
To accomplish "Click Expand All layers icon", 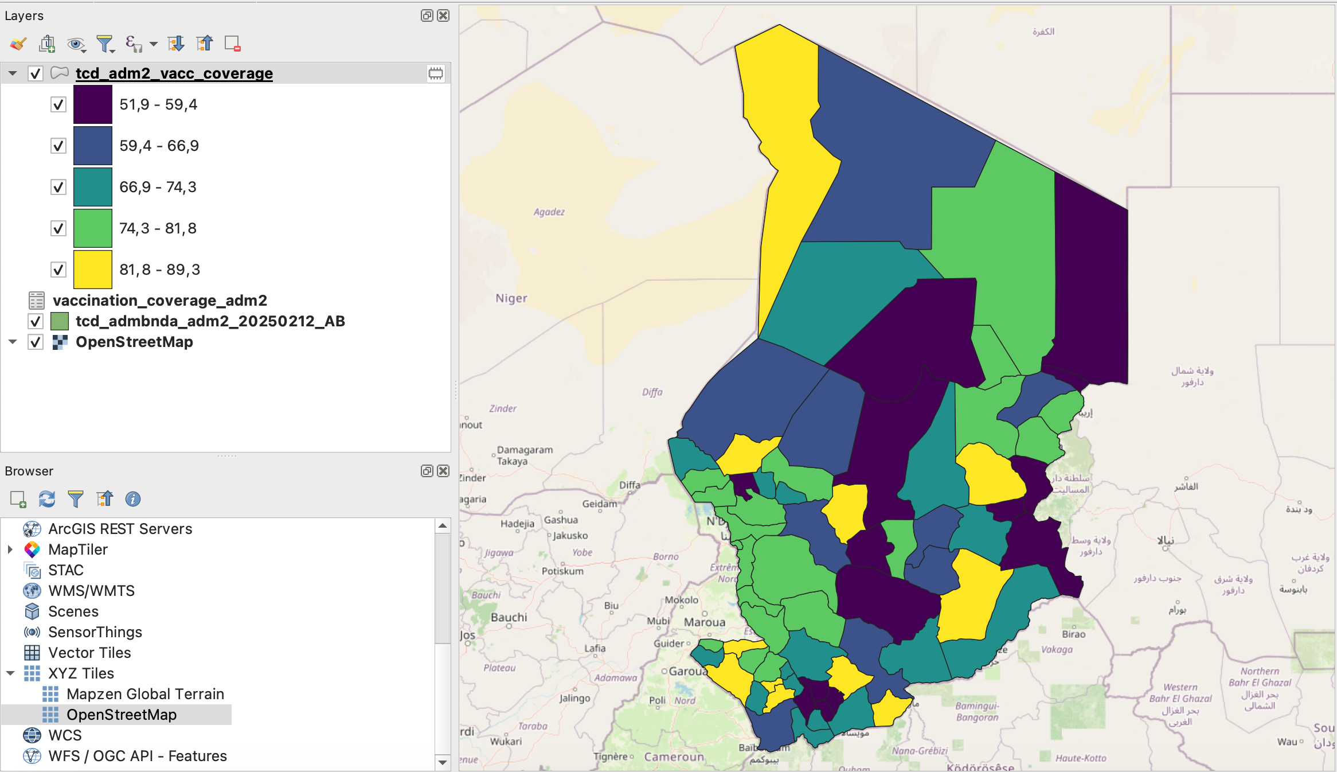I will [175, 44].
